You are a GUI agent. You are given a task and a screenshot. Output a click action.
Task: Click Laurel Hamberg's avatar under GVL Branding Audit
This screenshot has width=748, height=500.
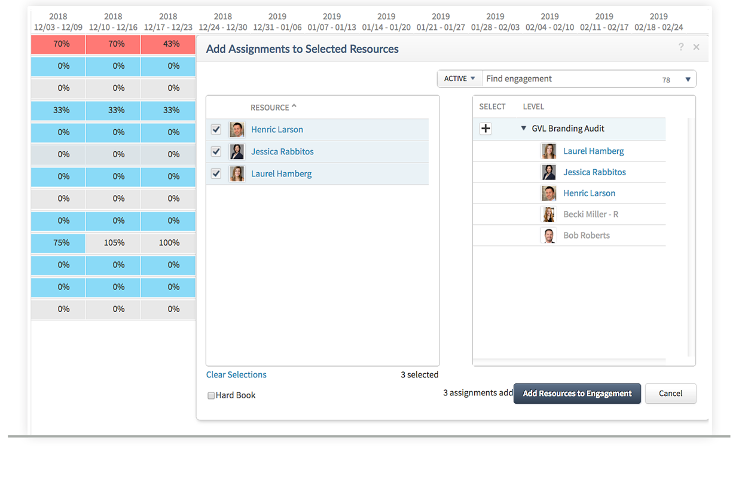548,151
